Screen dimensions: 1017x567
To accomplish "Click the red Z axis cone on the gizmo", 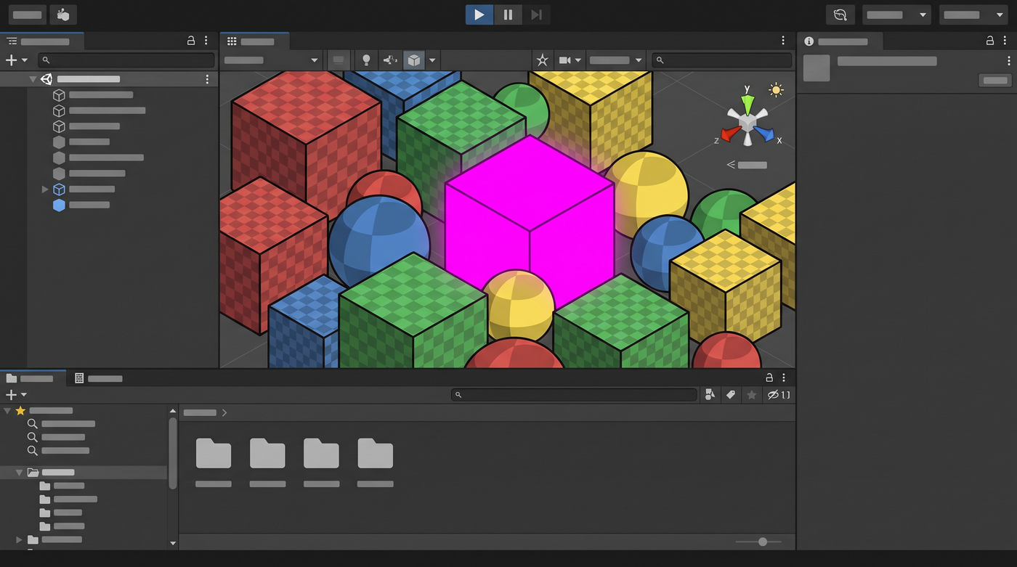I will [730, 134].
